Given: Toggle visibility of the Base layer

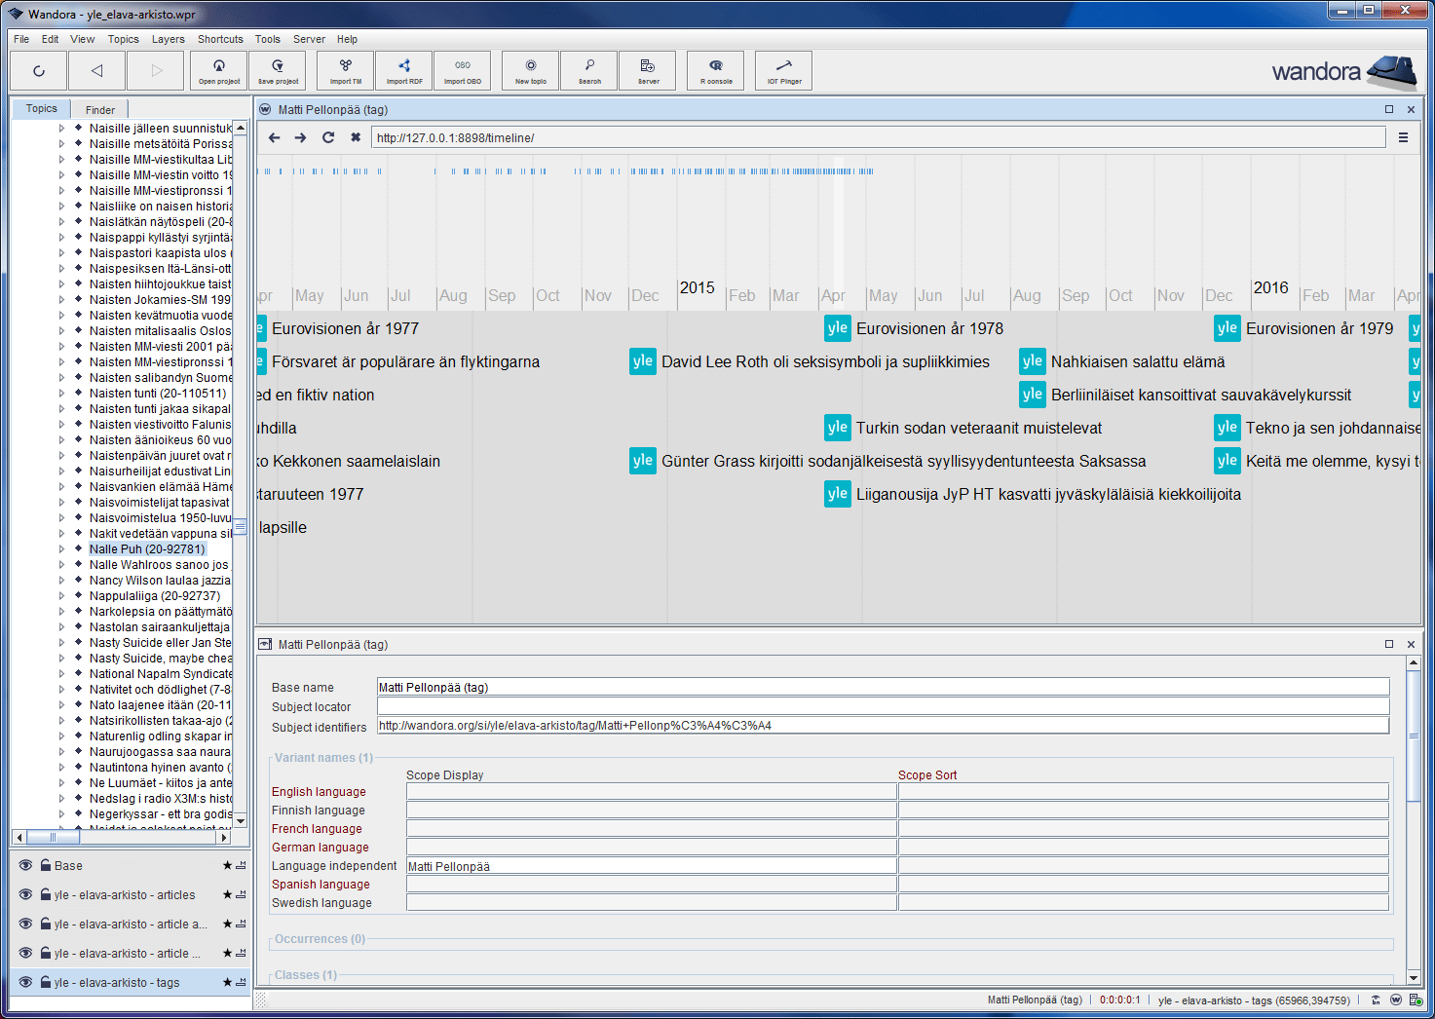Looking at the screenshot, I should (x=26, y=865).
